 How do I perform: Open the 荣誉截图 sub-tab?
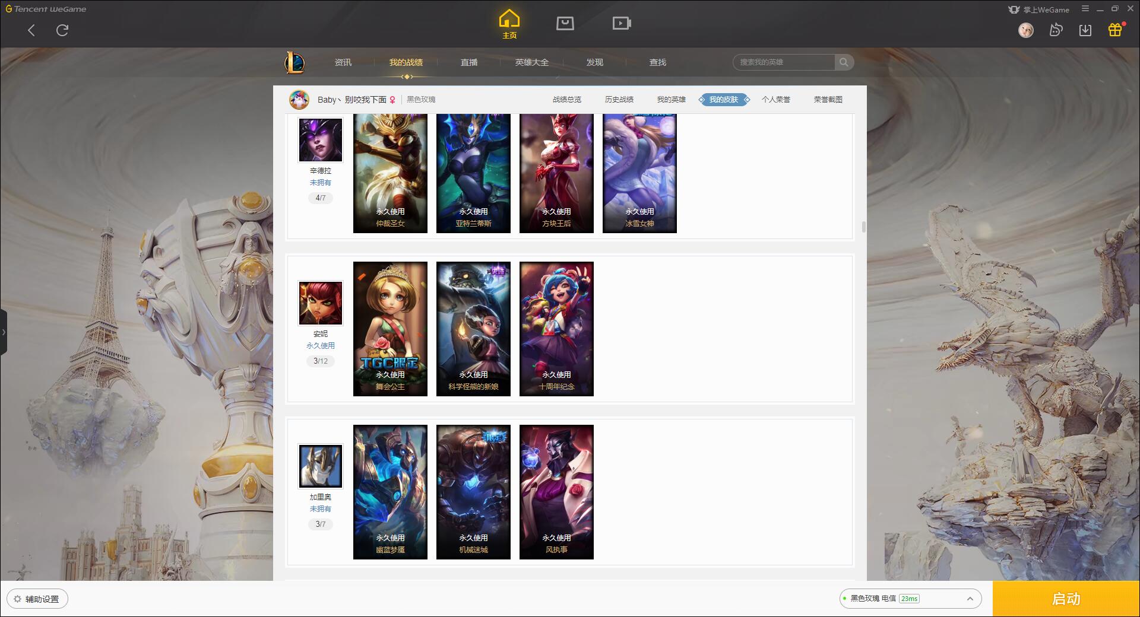coord(828,100)
